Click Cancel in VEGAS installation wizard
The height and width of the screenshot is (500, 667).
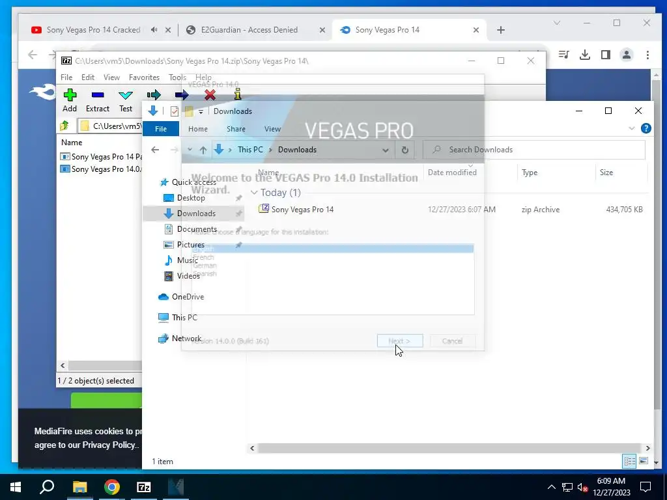452,341
